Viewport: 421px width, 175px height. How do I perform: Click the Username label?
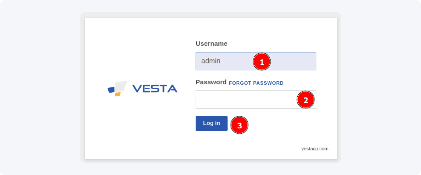coord(211,44)
